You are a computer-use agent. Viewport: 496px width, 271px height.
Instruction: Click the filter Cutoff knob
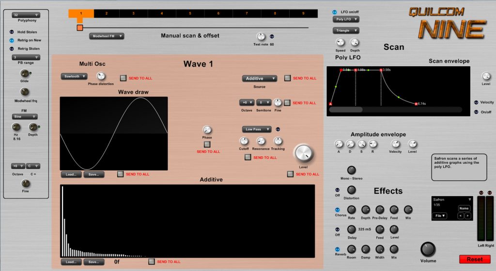[244, 141]
